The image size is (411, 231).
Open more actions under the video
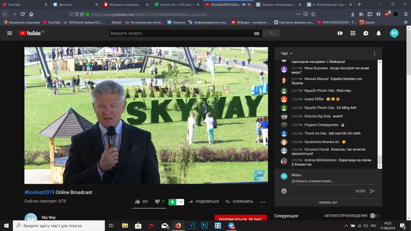click(263, 202)
